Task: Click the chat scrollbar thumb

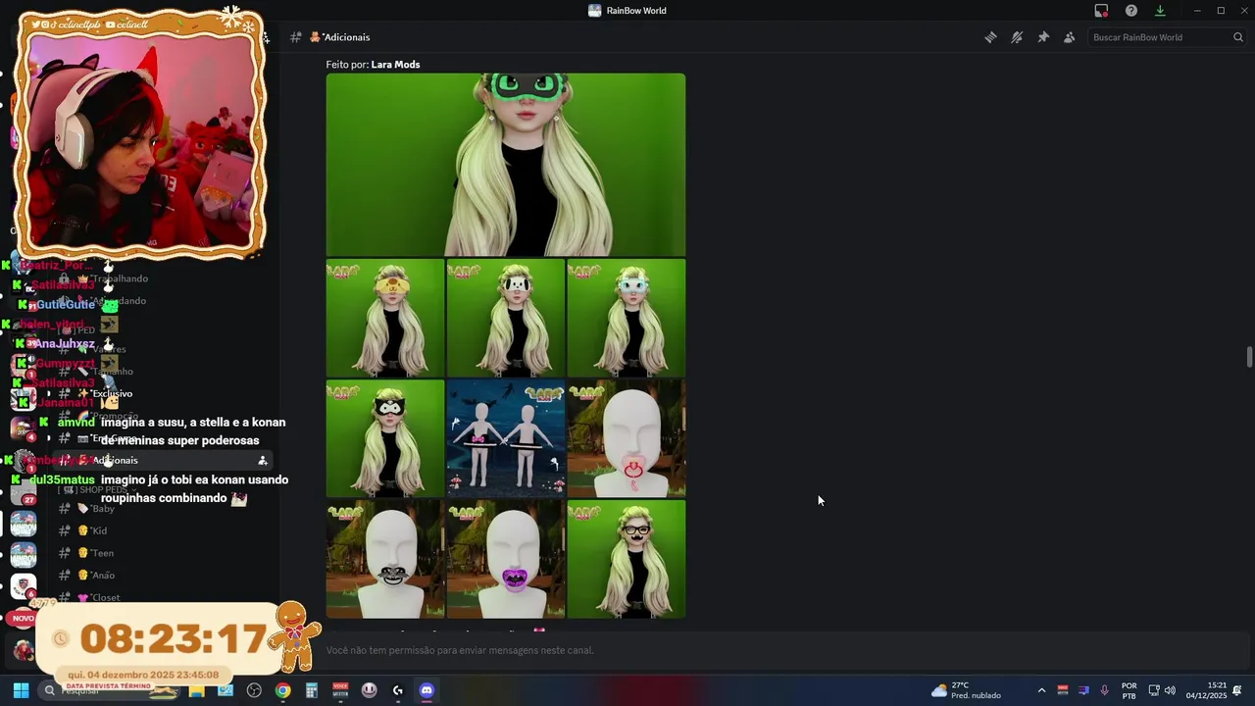Action: [1249, 357]
